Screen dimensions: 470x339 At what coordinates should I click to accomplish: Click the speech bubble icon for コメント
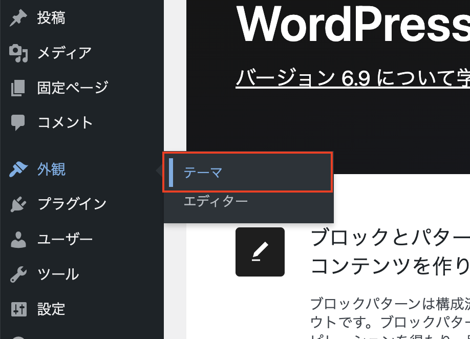coord(18,122)
